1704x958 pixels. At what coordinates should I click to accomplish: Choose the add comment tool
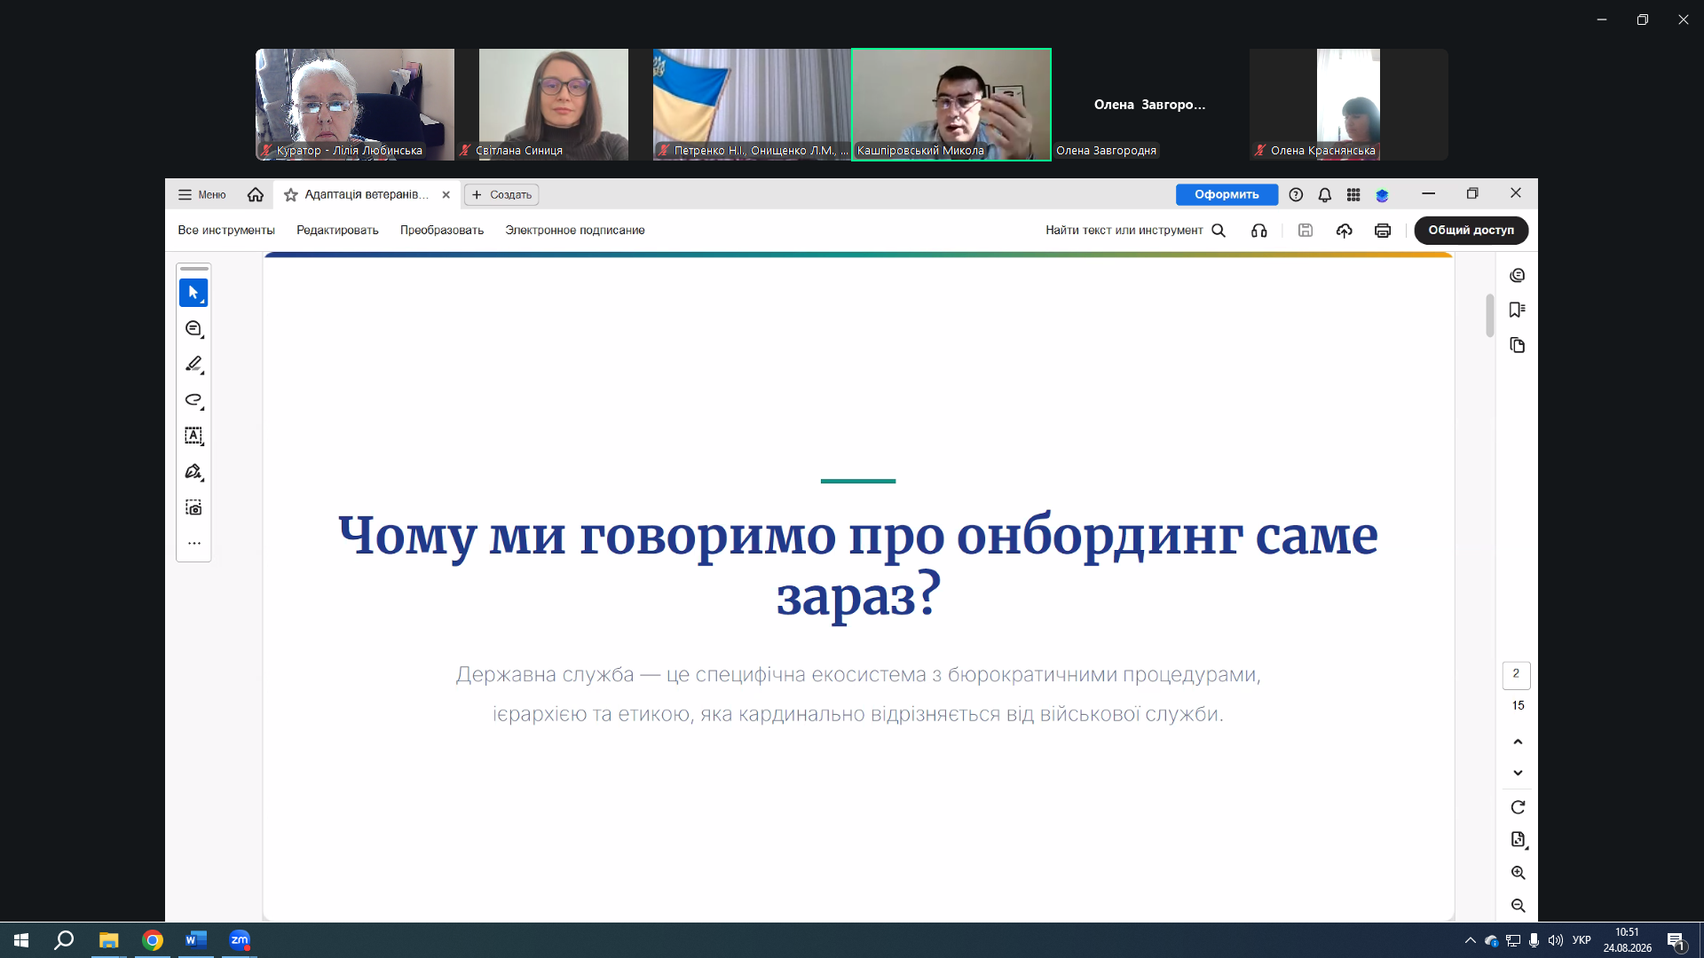(193, 329)
